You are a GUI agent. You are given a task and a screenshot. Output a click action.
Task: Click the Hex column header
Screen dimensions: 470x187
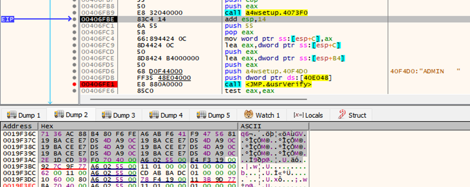tap(45, 126)
